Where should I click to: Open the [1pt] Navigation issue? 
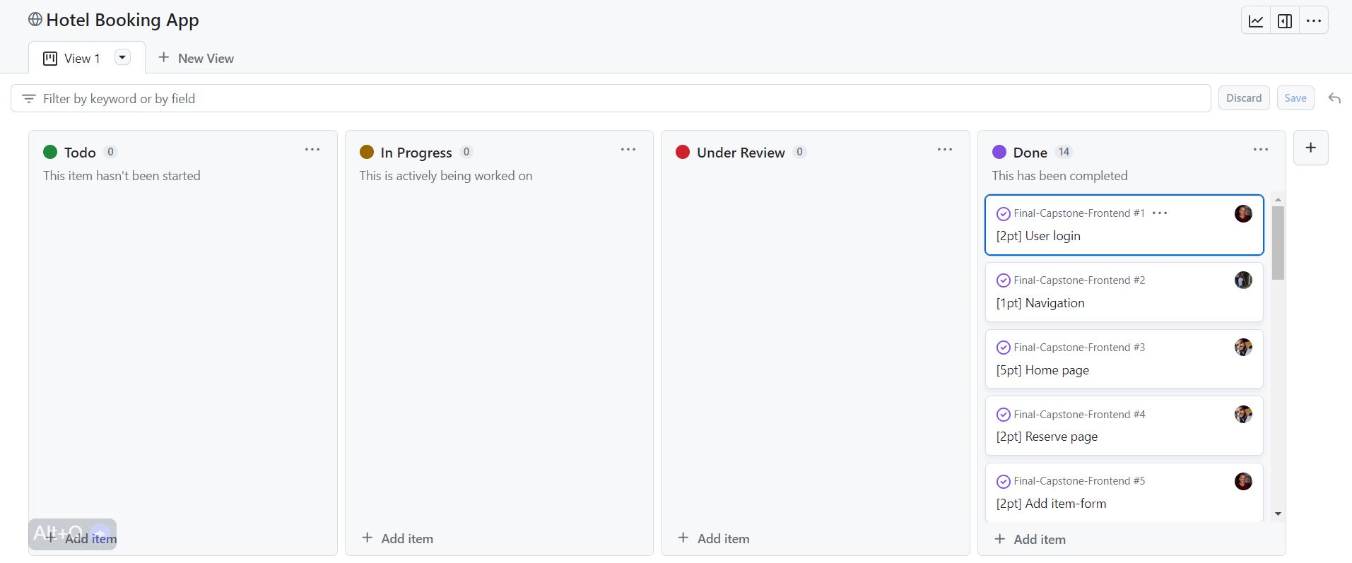pos(1040,303)
